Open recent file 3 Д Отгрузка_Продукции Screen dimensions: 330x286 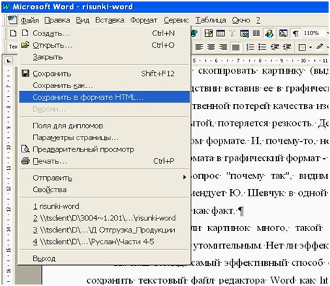coord(105,230)
